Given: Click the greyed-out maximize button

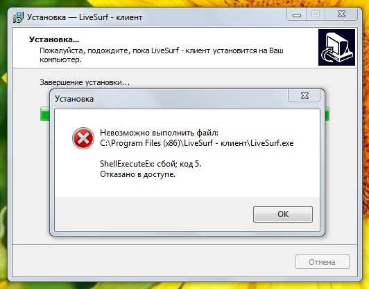Looking at the screenshot, I should (x=316, y=15).
